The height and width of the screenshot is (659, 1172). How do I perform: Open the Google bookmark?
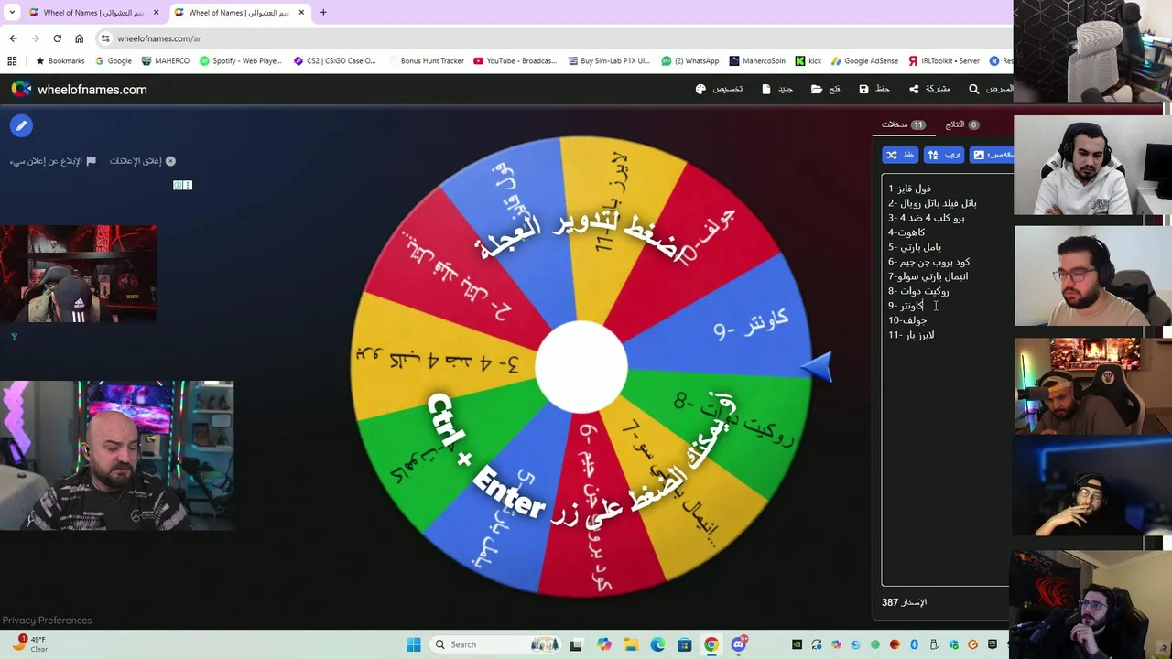click(x=113, y=61)
